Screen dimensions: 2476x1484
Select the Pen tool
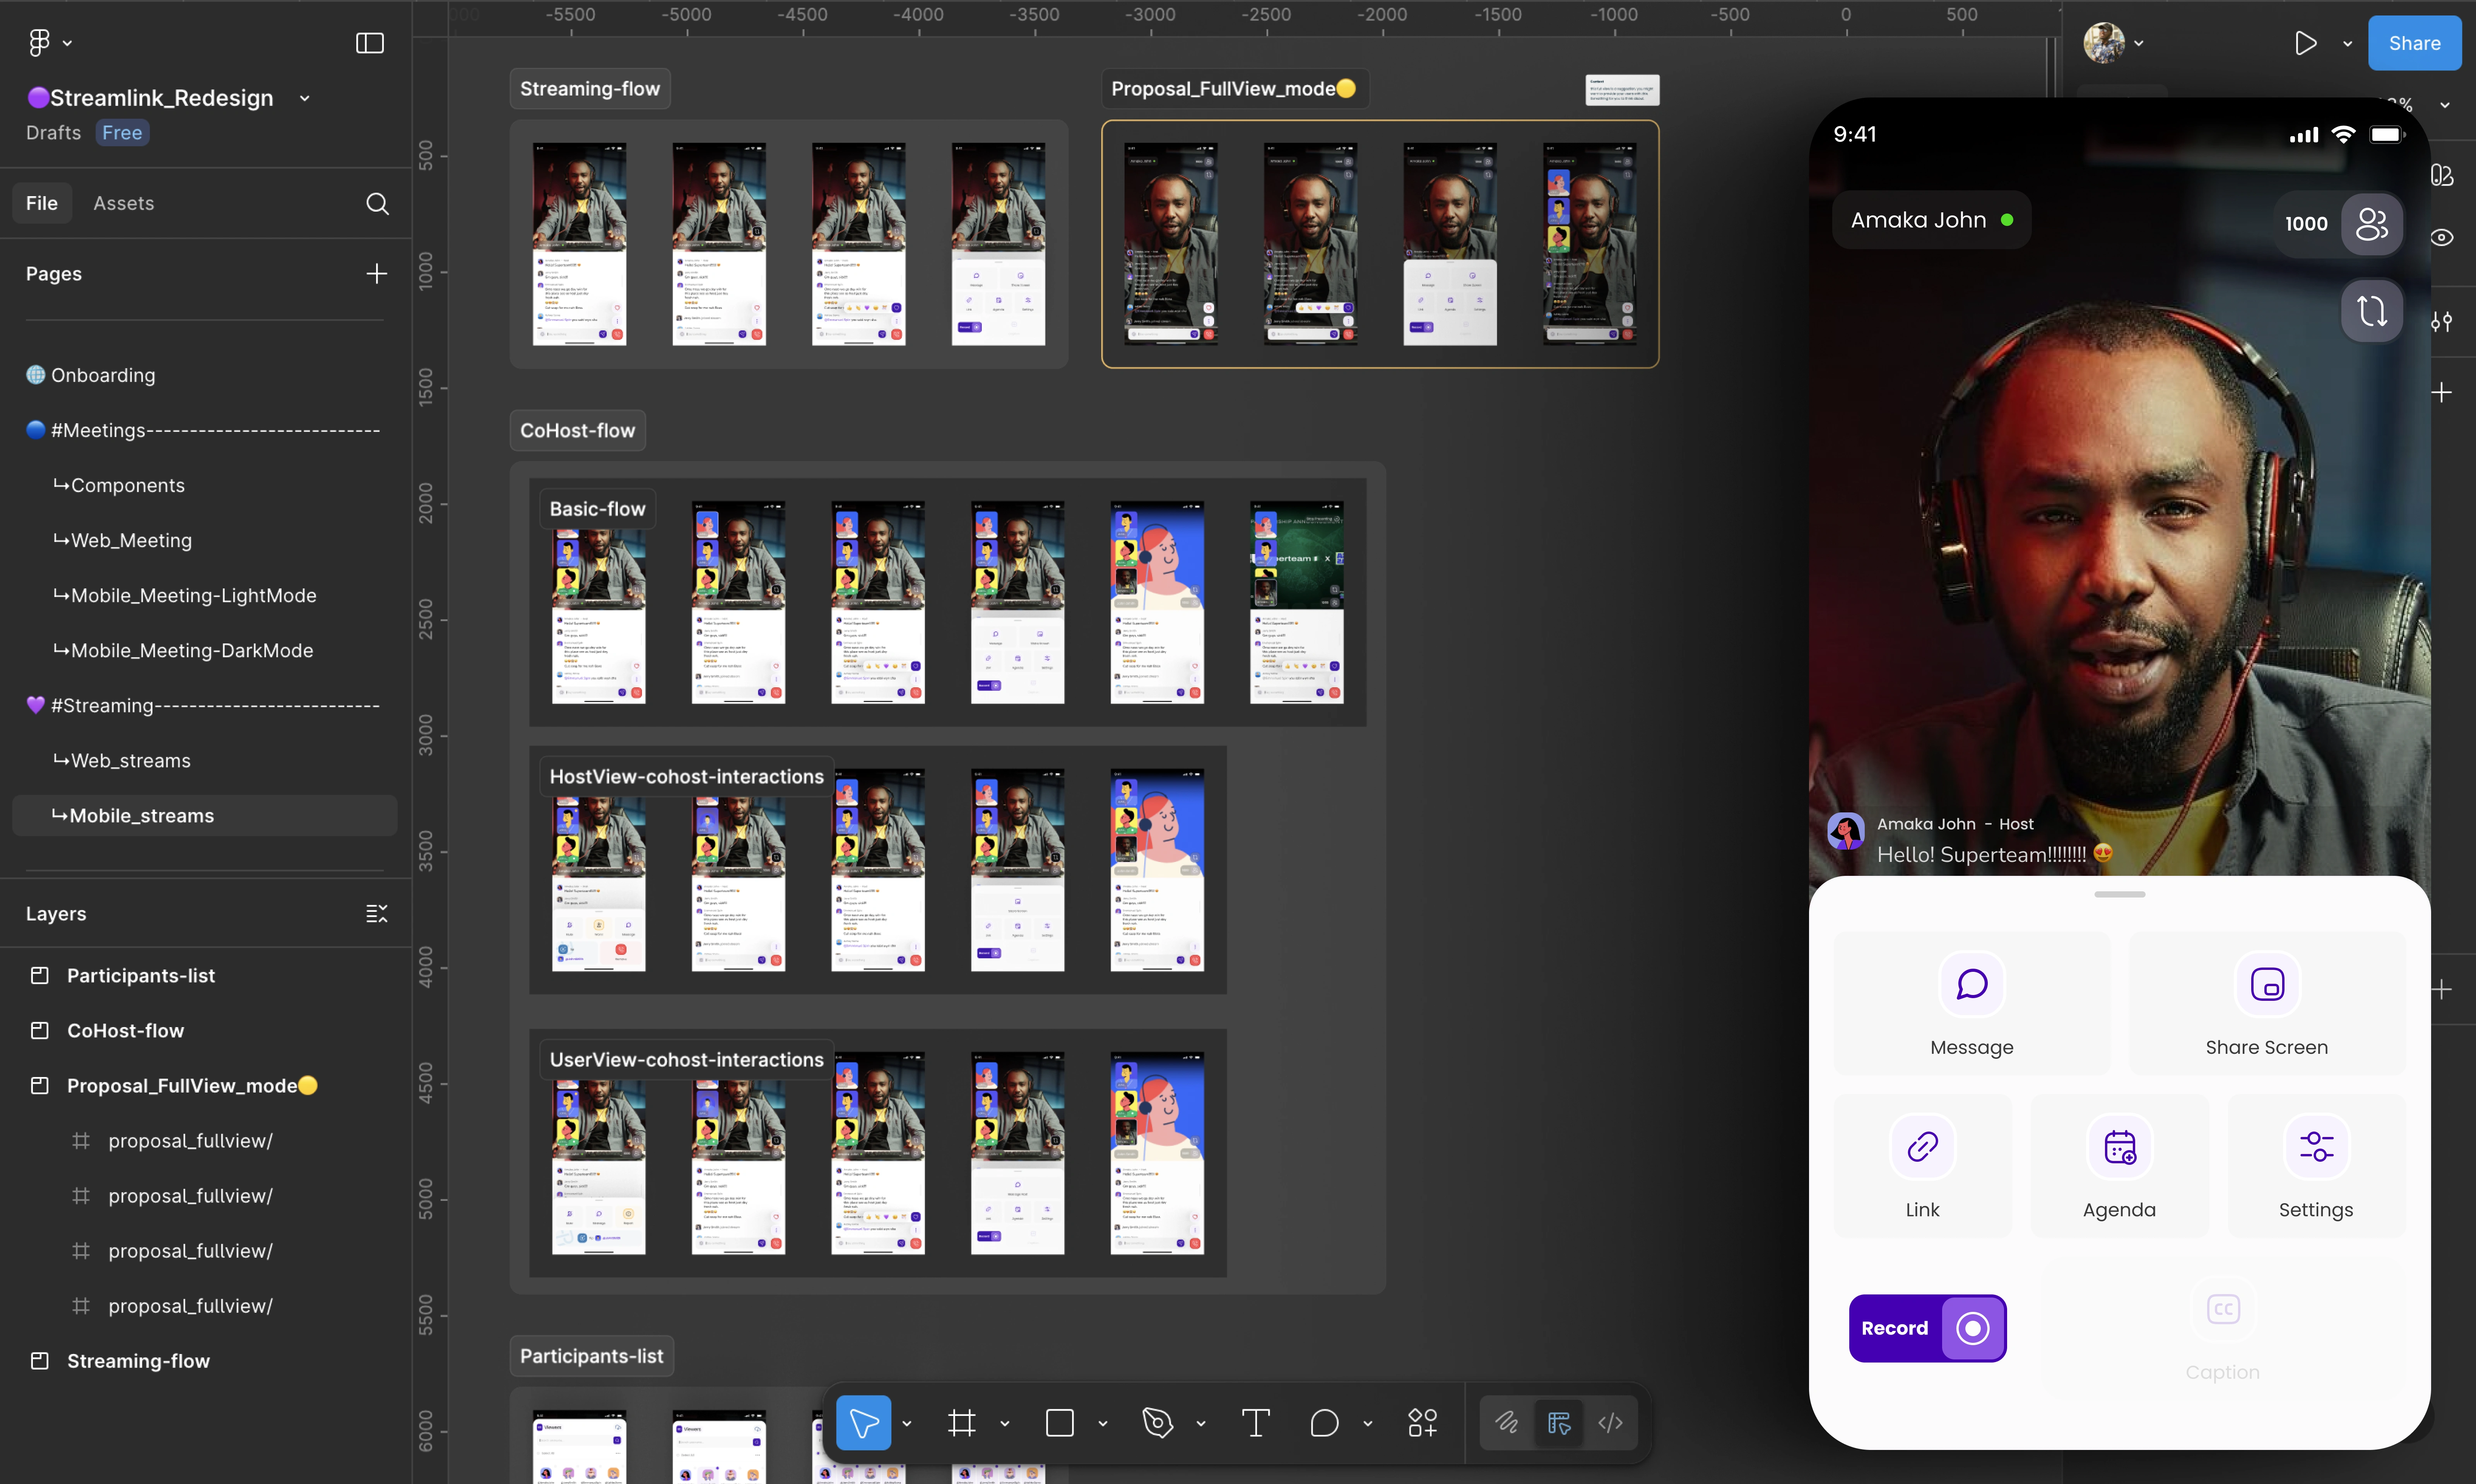pos(1157,1422)
